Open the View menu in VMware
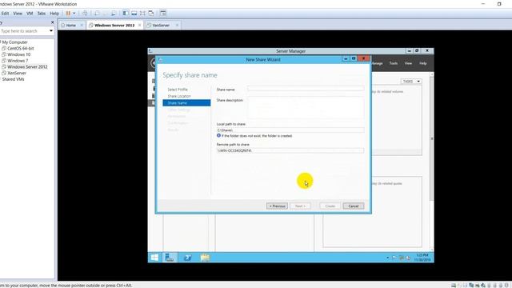The image size is (512, 288). 18,14
